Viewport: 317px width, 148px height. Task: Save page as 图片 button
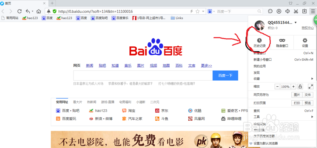click(297, 95)
